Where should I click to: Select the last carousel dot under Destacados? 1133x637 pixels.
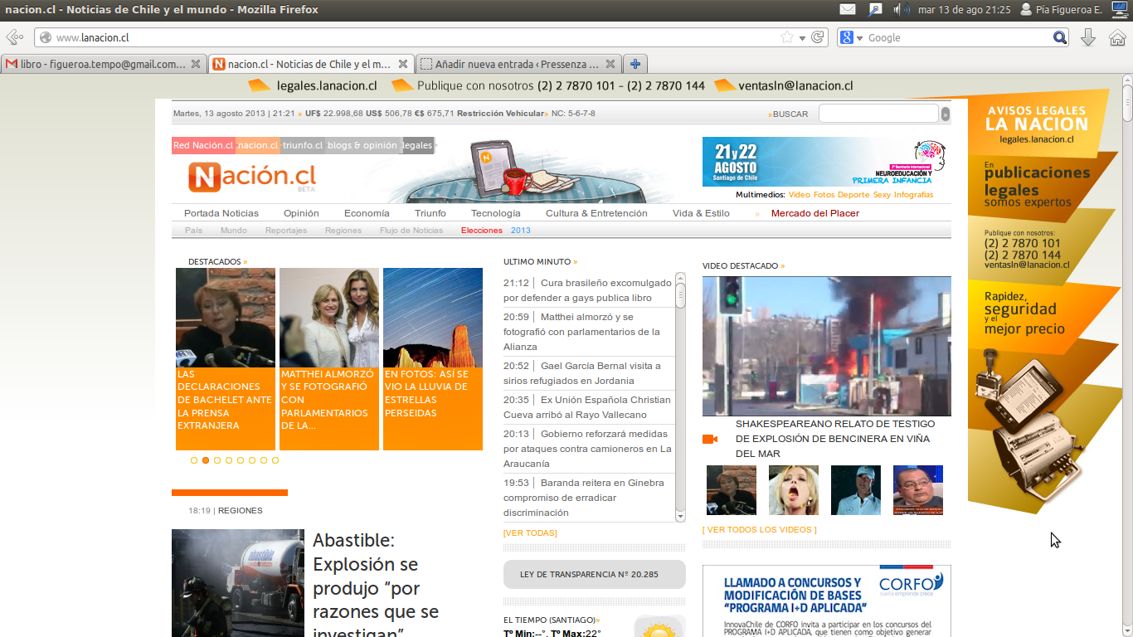click(275, 460)
